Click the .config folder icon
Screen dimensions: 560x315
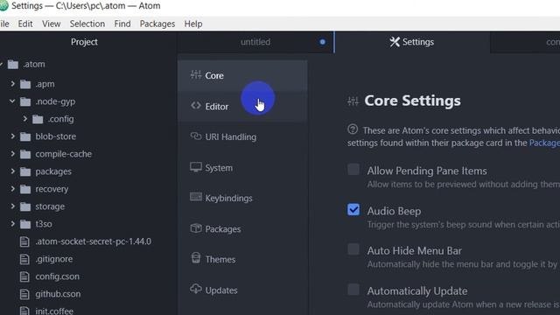38,119
